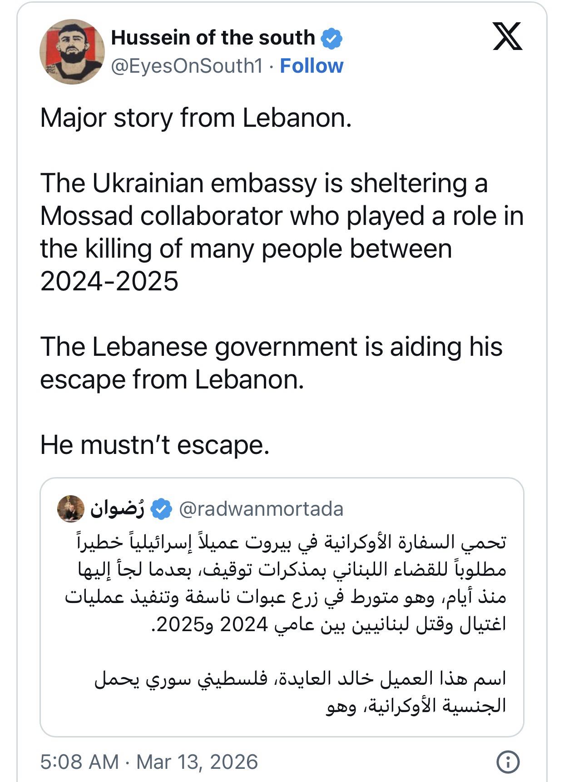Viewport: 564px width, 782px height.
Task: Open Hussein of the south's profile picture
Action: 72,52
